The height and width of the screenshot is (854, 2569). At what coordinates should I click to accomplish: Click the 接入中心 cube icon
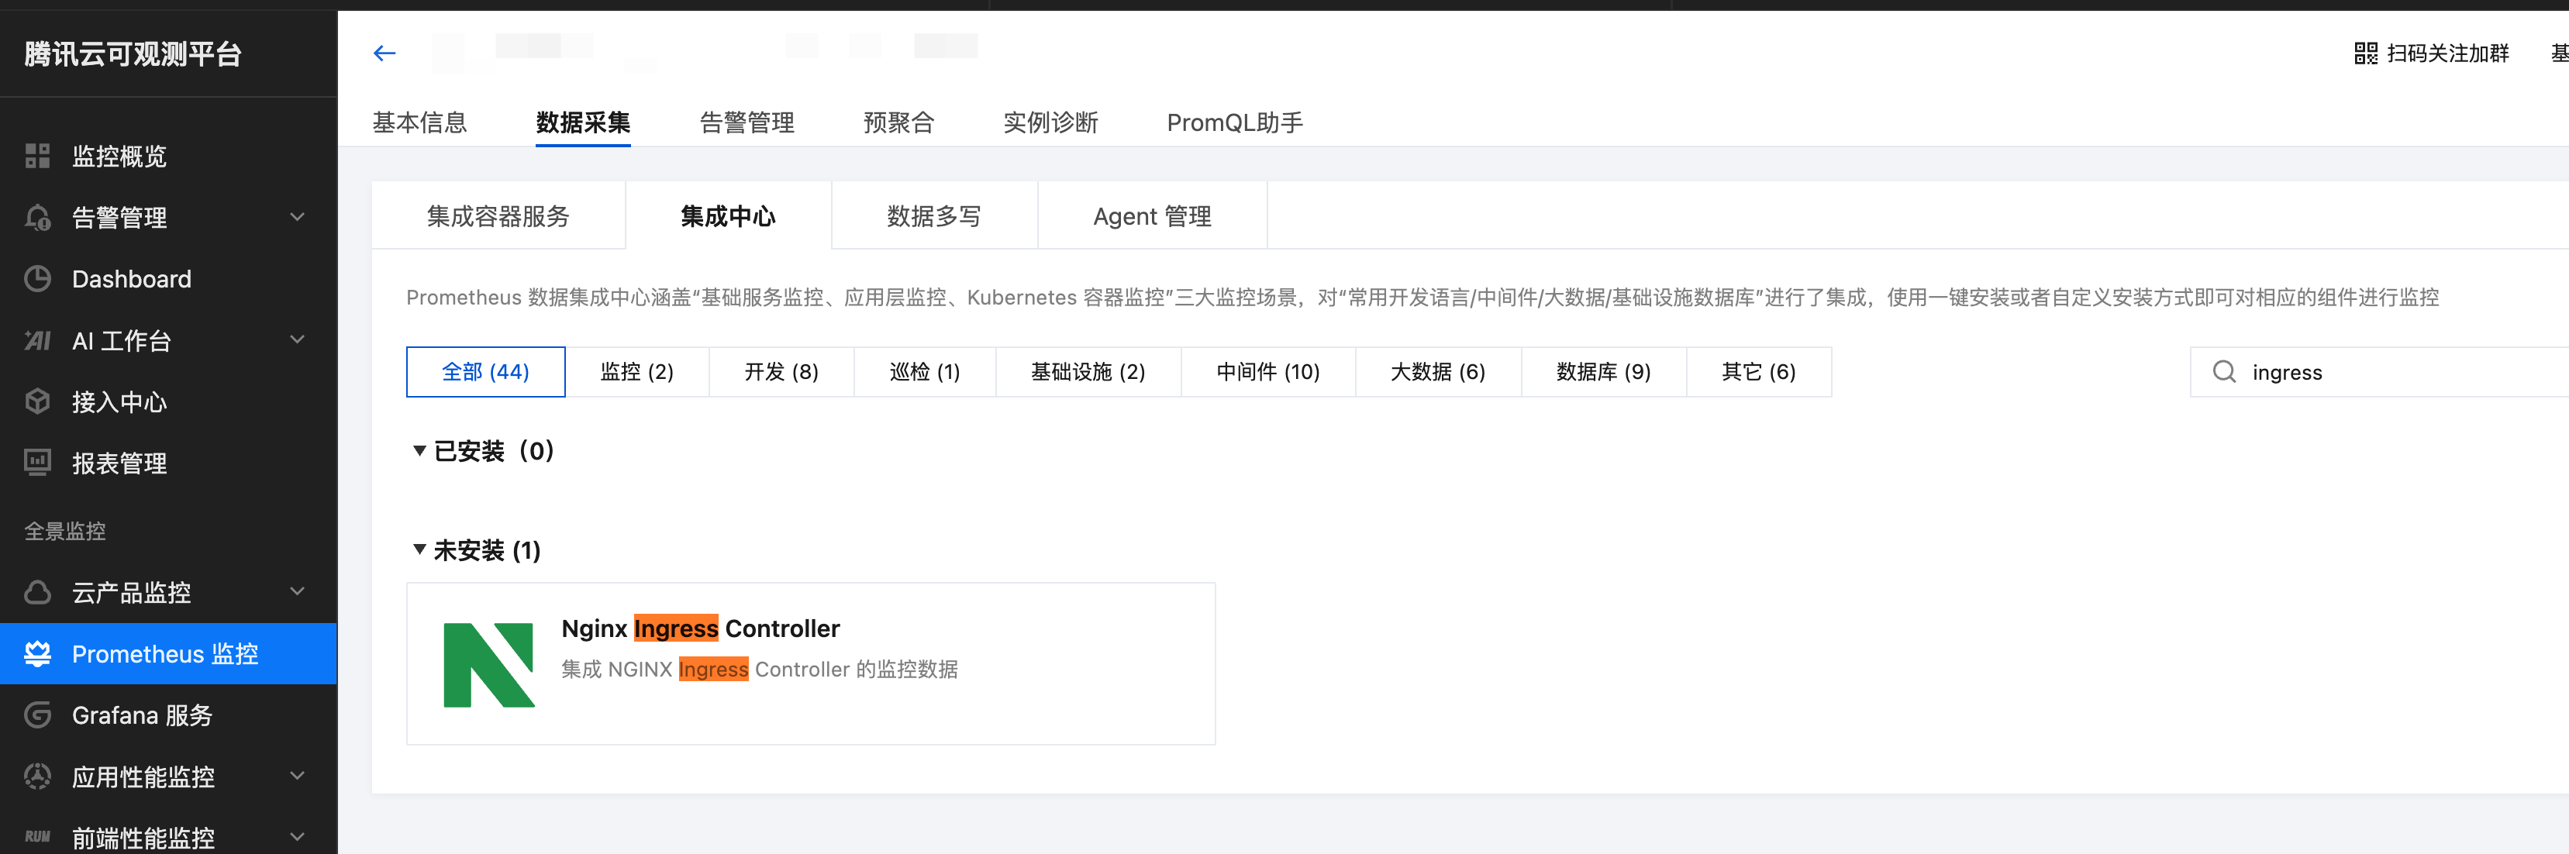[38, 401]
